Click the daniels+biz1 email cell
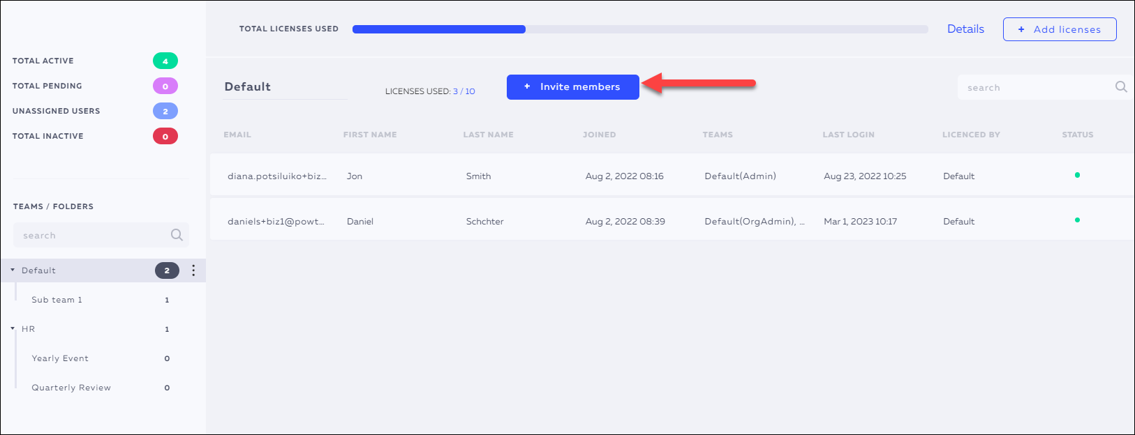Image resolution: width=1135 pixels, height=435 pixels. [x=276, y=222]
